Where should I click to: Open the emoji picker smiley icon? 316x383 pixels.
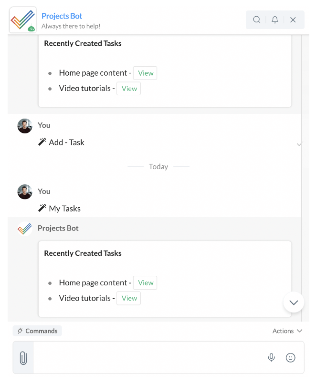click(x=290, y=357)
